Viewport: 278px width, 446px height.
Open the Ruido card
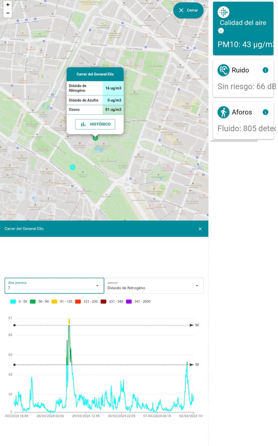(243, 79)
